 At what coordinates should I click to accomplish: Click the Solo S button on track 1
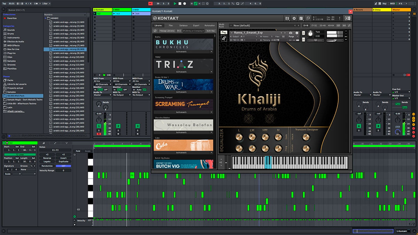tap(99, 130)
